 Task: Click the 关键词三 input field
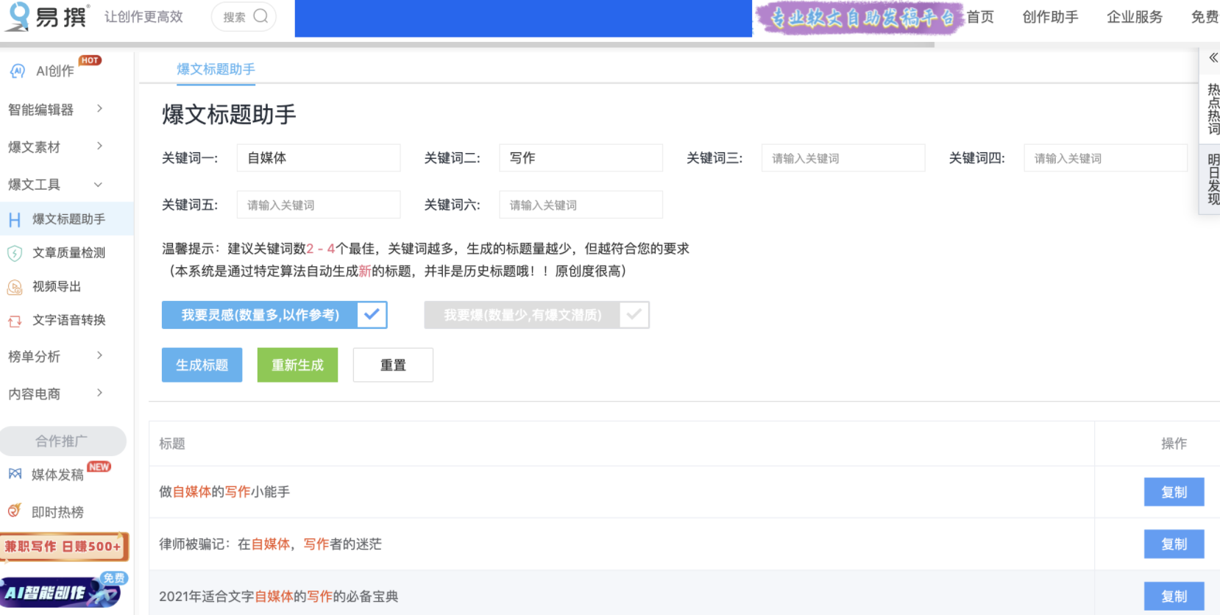(x=843, y=158)
